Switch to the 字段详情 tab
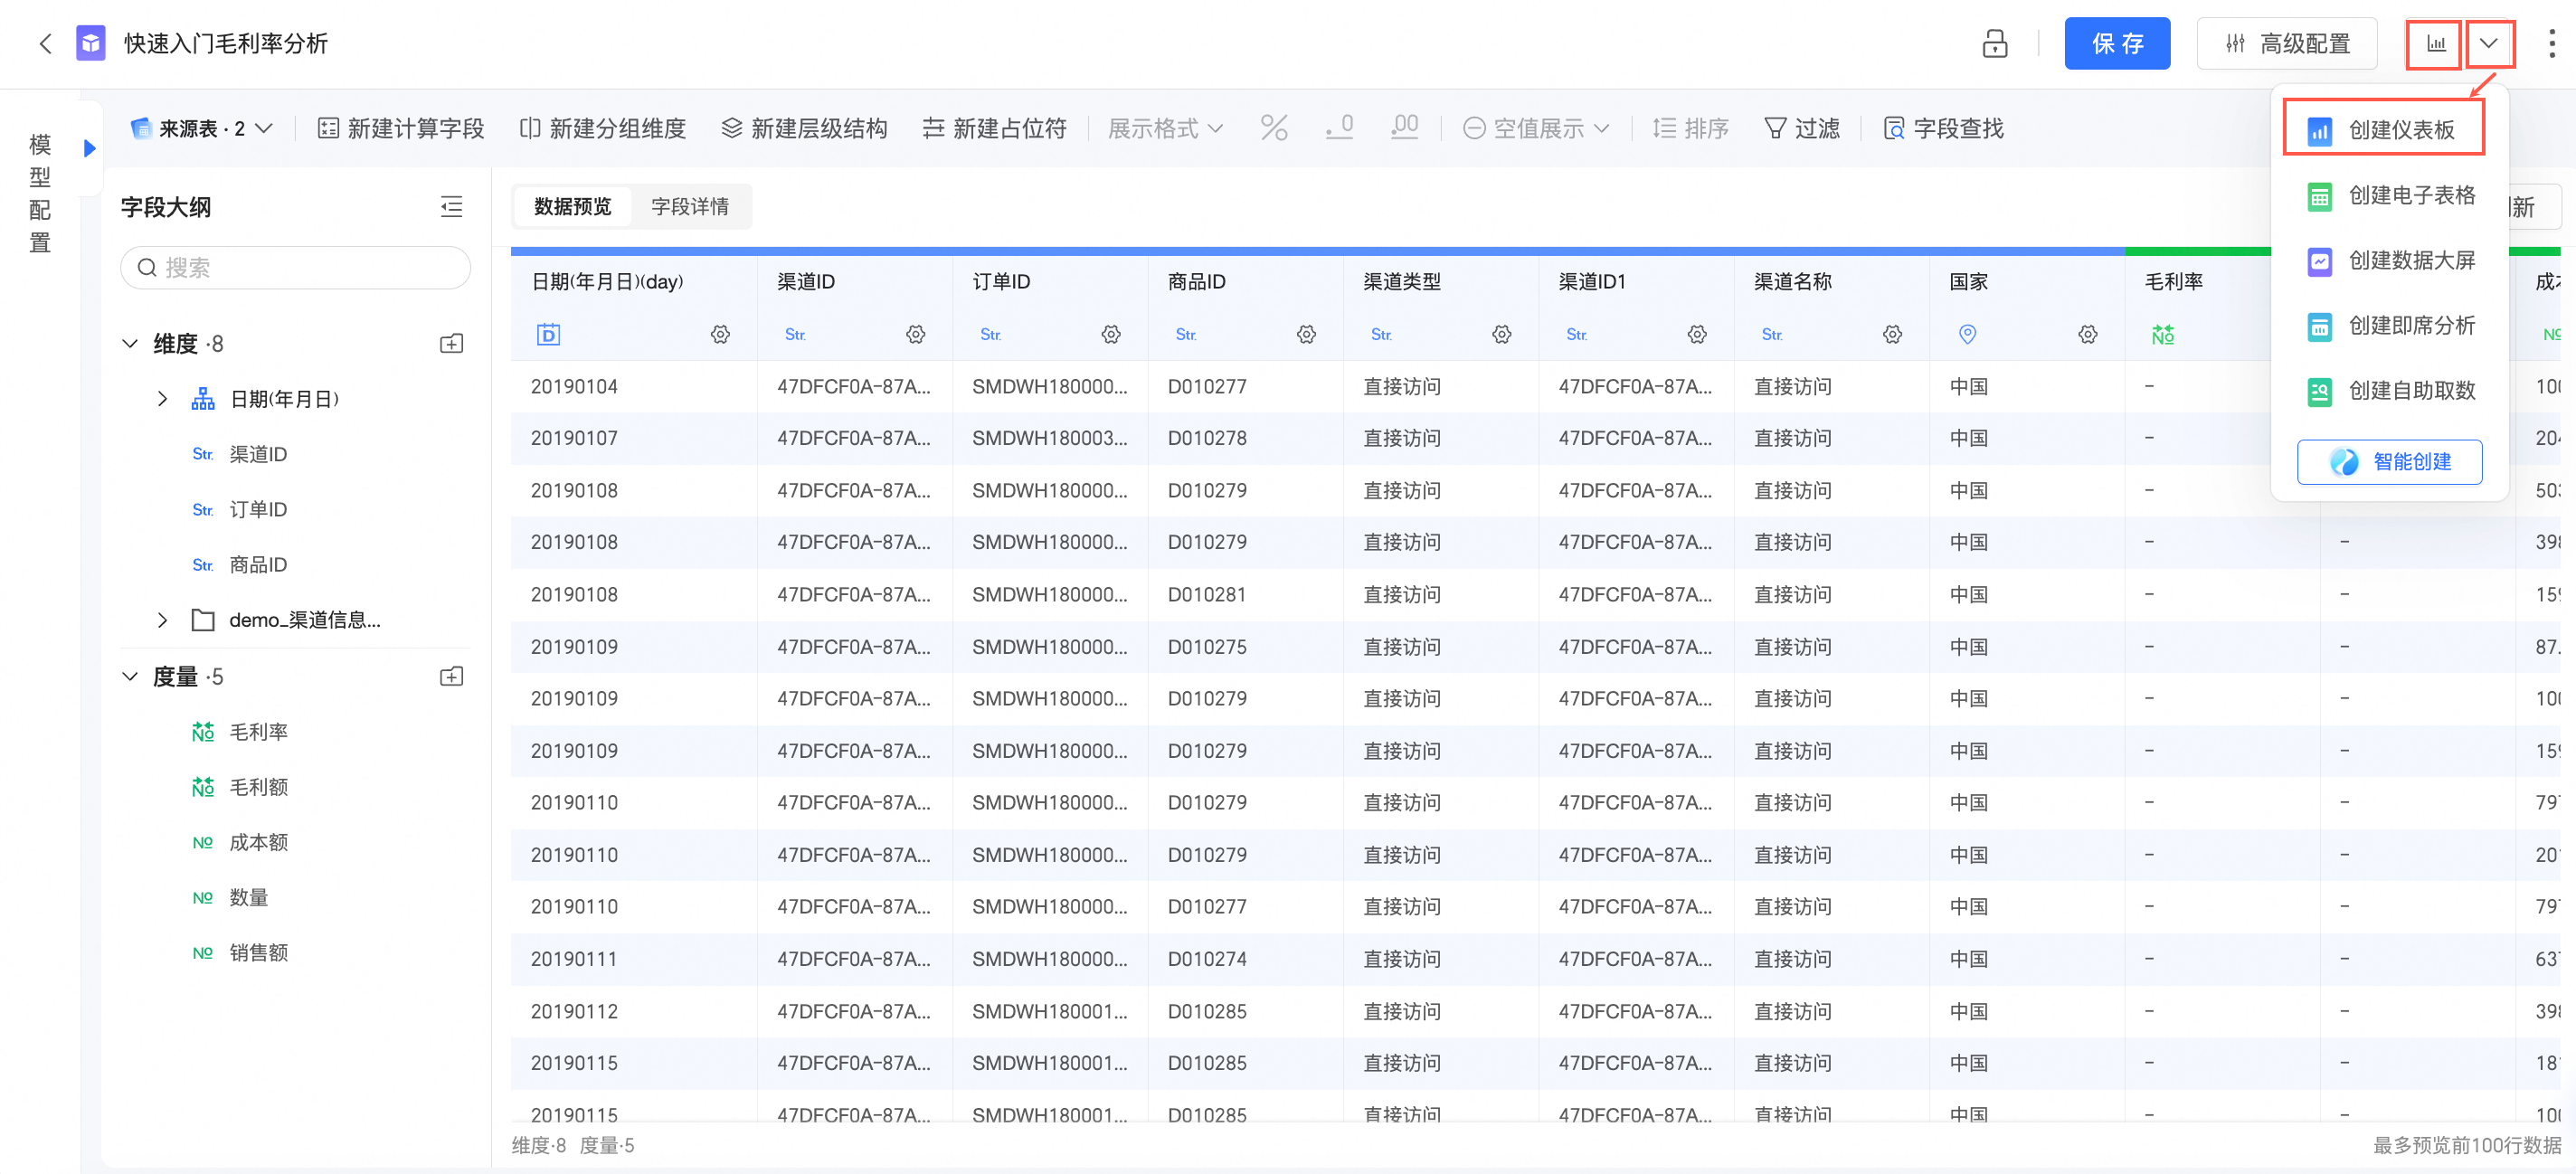2576x1174 pixels. tap(689, 206)
